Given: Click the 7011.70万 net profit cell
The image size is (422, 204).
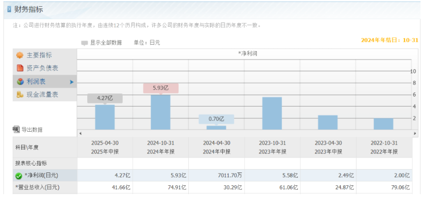Looking at the screenshot, I should [216, 175].
